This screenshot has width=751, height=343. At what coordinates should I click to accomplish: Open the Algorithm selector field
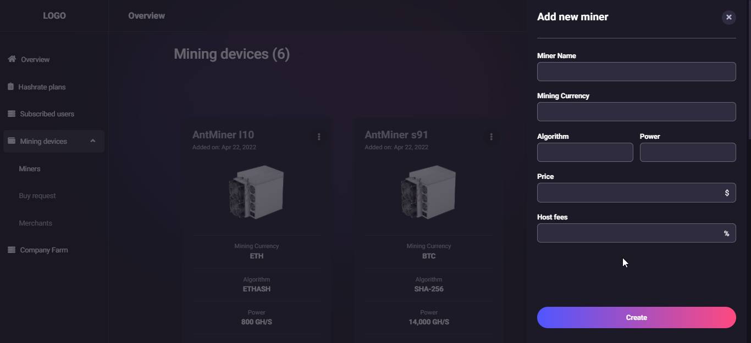click(x=585, y=152)
